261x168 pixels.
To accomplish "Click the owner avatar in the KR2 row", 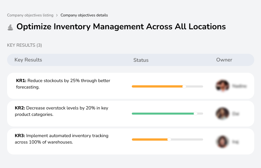I will coord(223,113).
